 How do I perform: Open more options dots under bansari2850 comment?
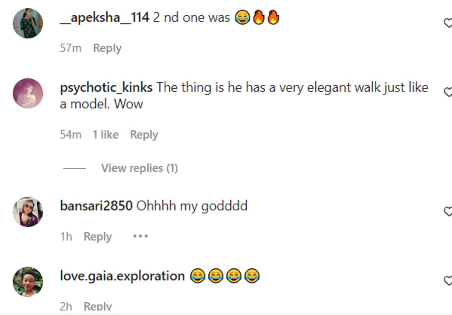click(140, 236)
